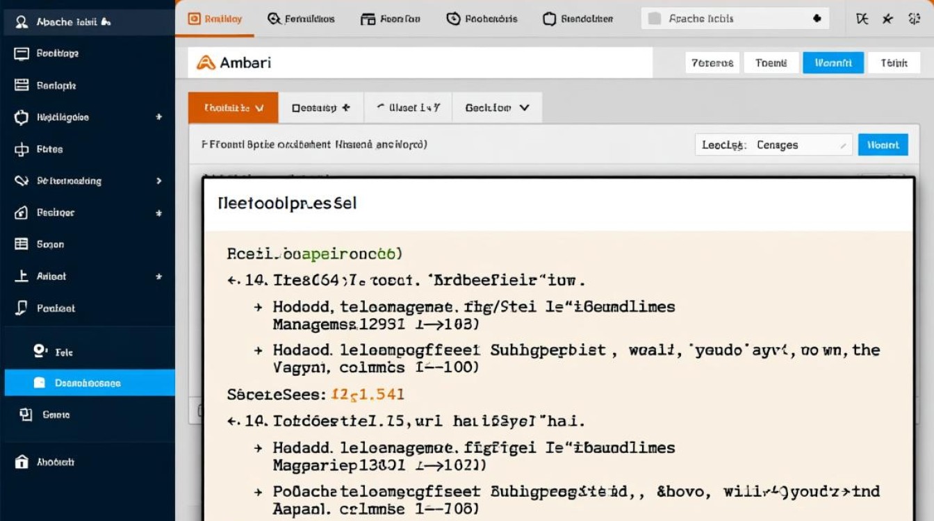This screenshot has width=934, height=521.
Task: Click the gray square icon inside the top search field
Action: [x=654, y=19]
